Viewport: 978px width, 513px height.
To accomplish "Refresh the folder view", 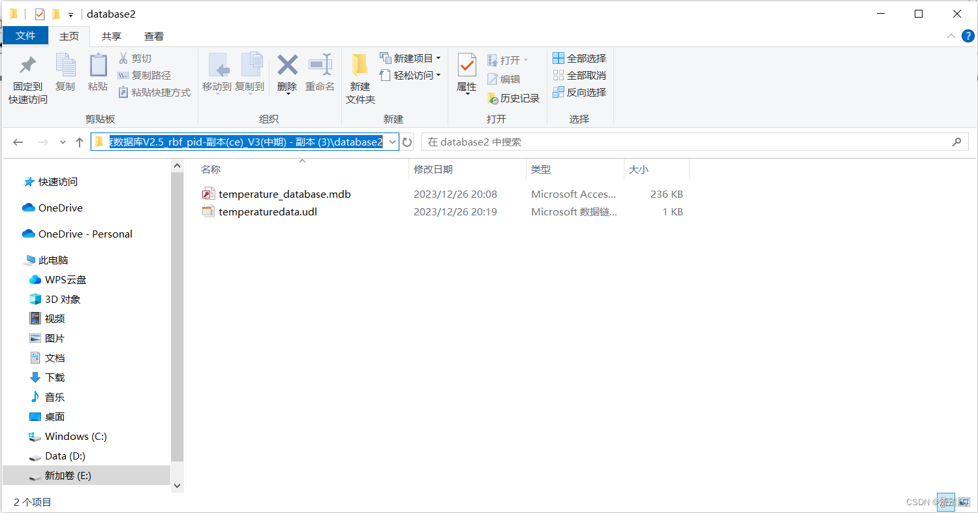I will [406, 142].
